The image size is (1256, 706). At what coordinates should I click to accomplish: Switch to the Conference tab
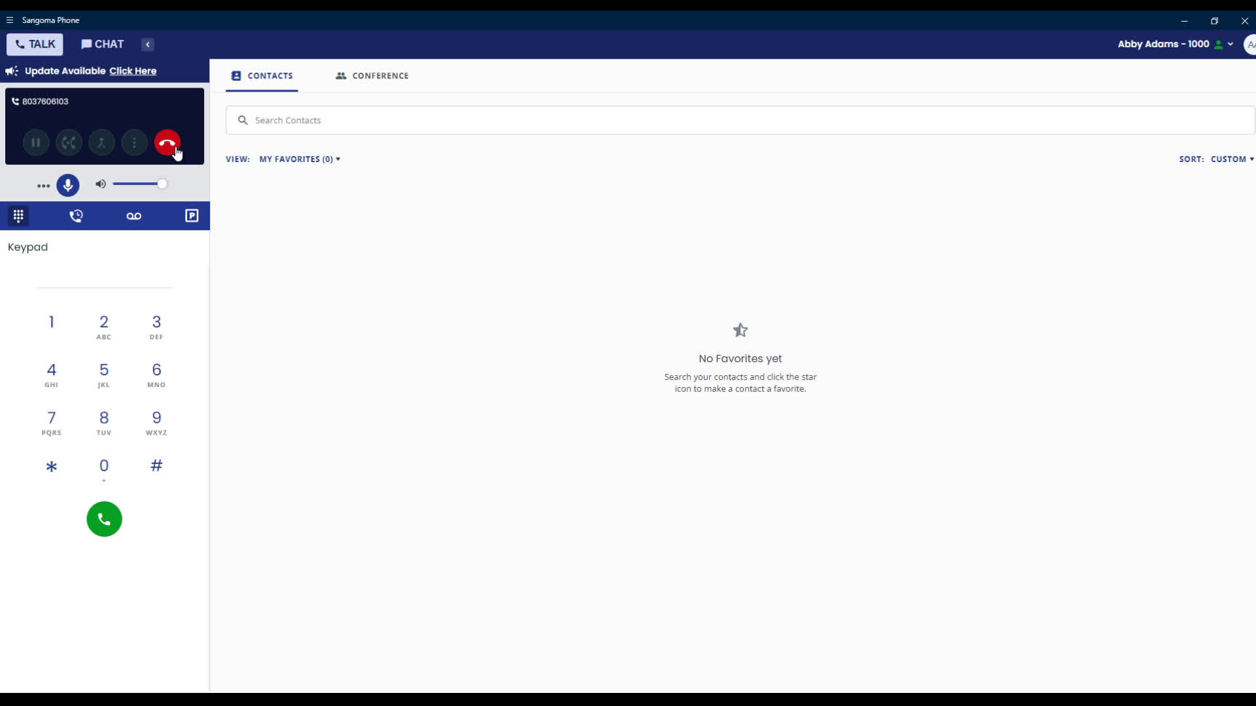coord(372,76)
